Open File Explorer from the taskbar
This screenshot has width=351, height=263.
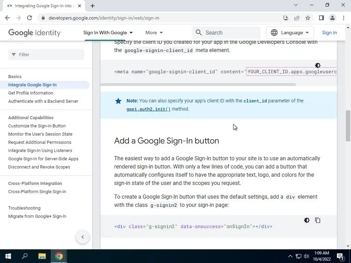click(x=42, y=256)
